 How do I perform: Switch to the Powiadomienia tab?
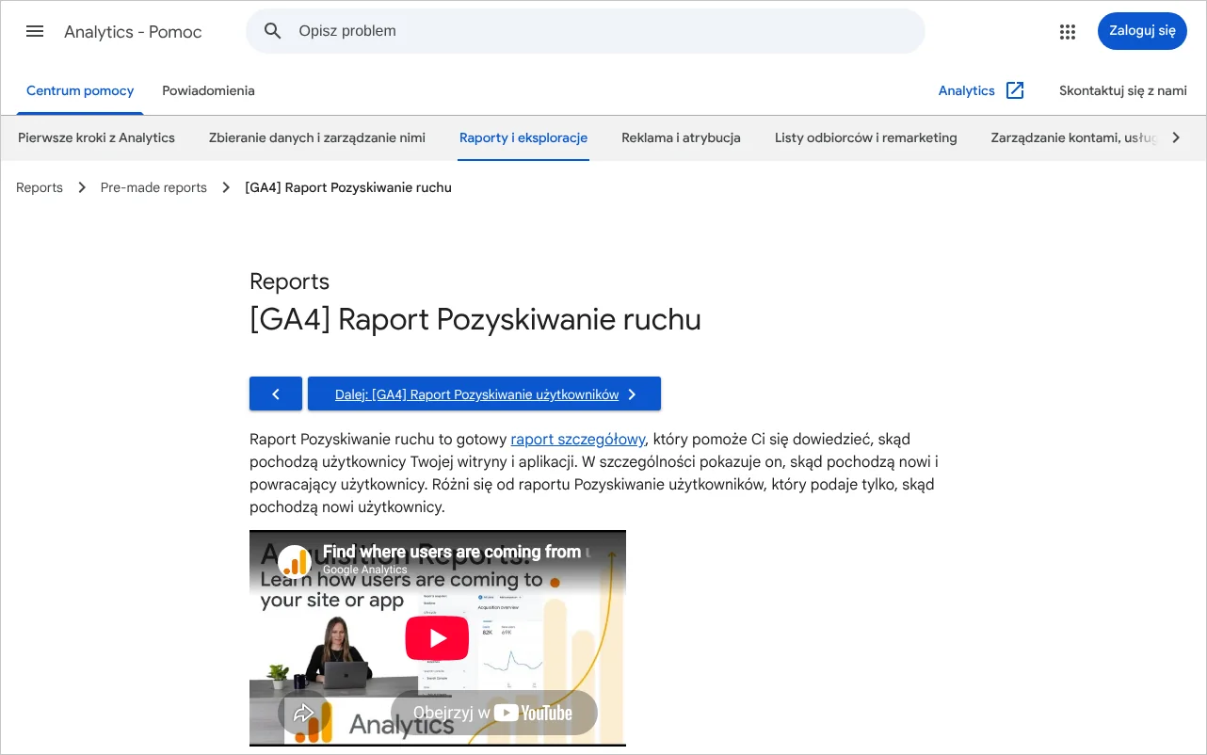(x=208, y=90)
